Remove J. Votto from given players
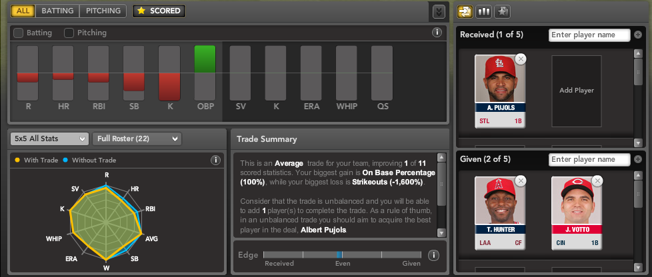652x277 pixels. [x=597, y=180]
